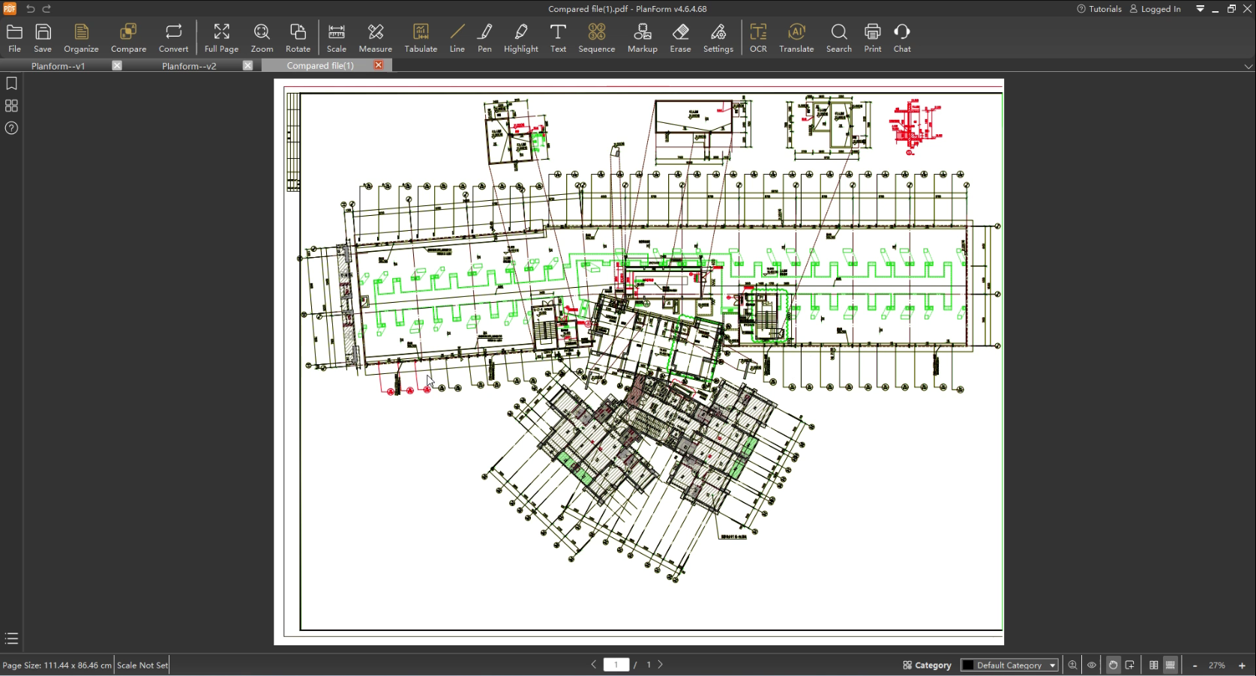Open the Default Category dropdown

[1009, 665]
